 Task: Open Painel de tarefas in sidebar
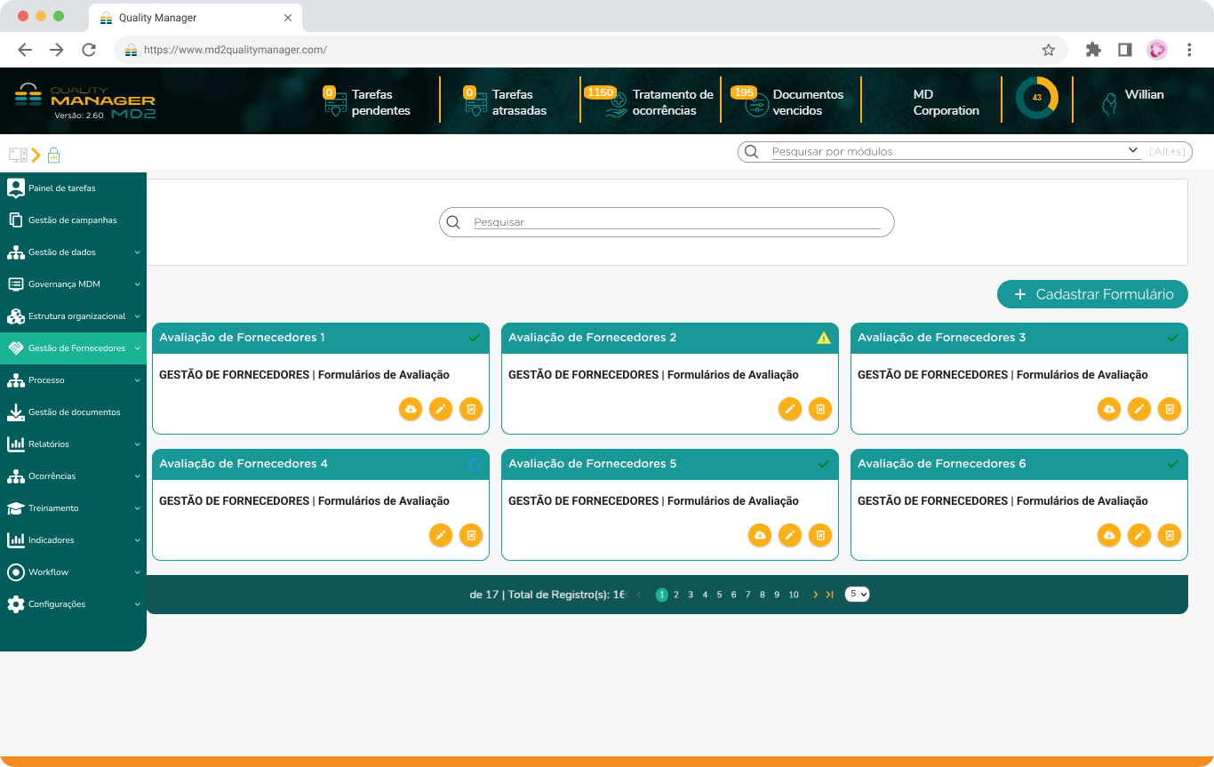61,188
